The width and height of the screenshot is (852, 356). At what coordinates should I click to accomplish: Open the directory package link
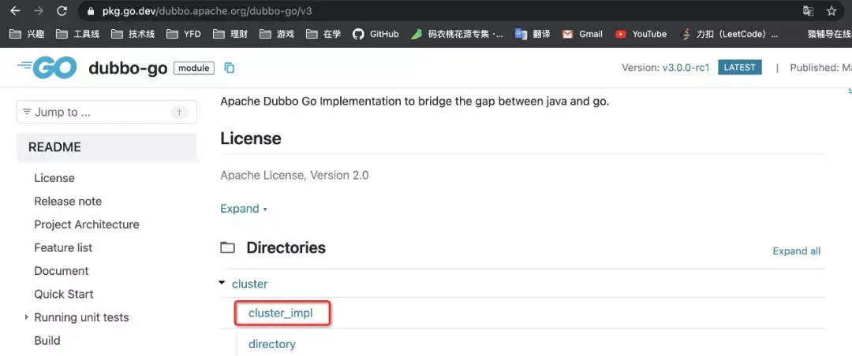(272, 344)
